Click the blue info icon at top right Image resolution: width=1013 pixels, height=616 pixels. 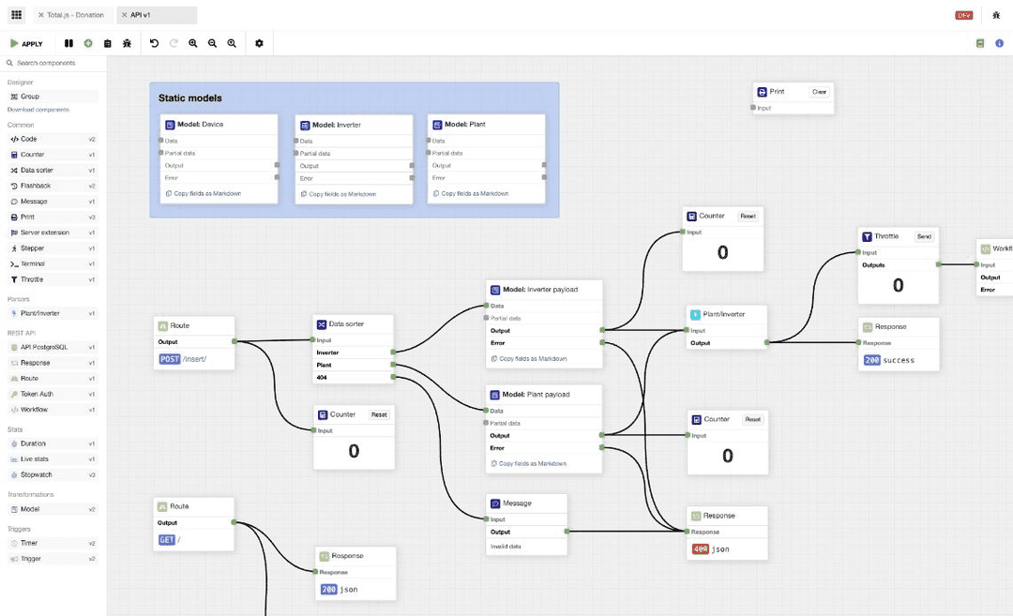999,43
